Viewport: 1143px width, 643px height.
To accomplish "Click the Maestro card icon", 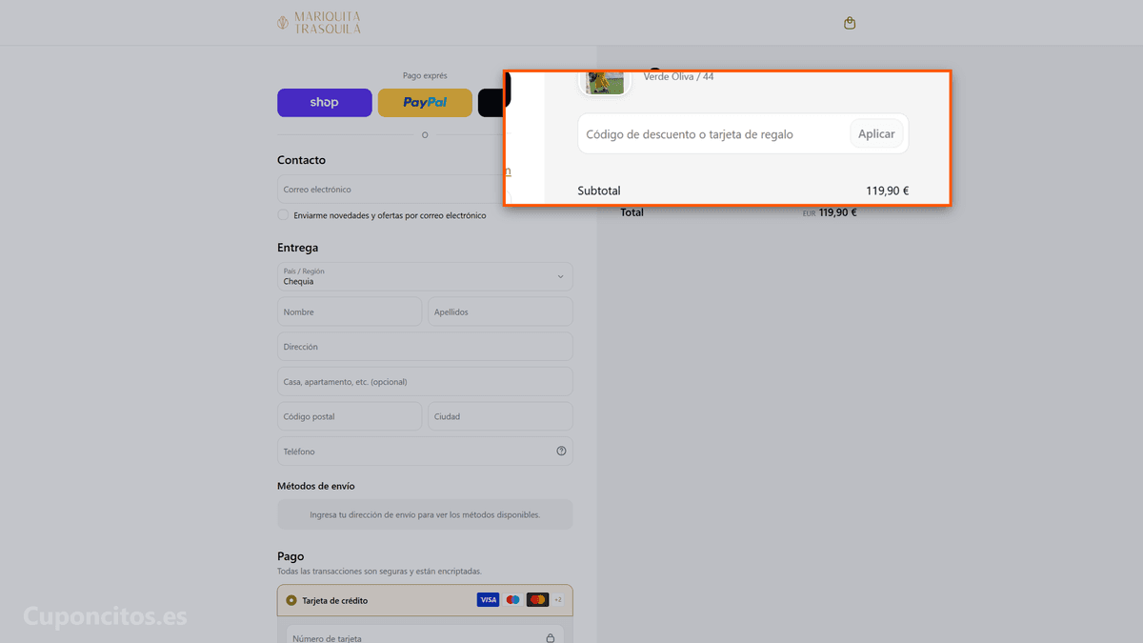I will coord(512,600).
